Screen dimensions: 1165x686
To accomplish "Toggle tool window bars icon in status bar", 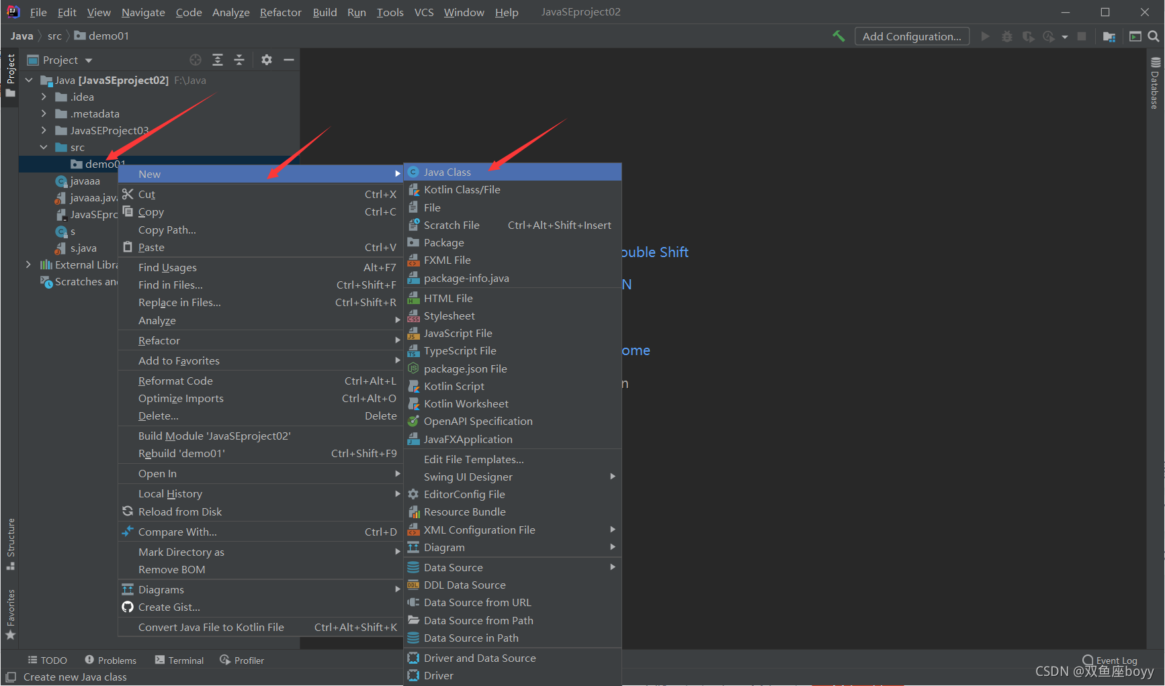I will click(11, 677).
